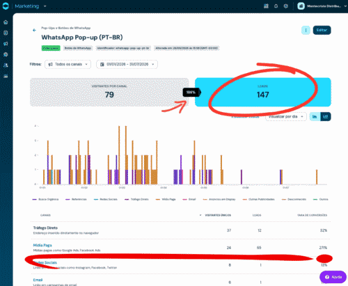
Task: Open the Visualizar por dia dropdown
Action: pyautogui.click(x=286, y=117)
